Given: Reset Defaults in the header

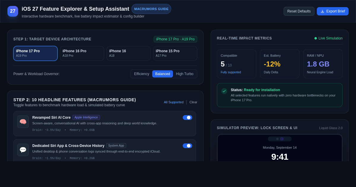Looking at the screenshot, I should [299, 11].
